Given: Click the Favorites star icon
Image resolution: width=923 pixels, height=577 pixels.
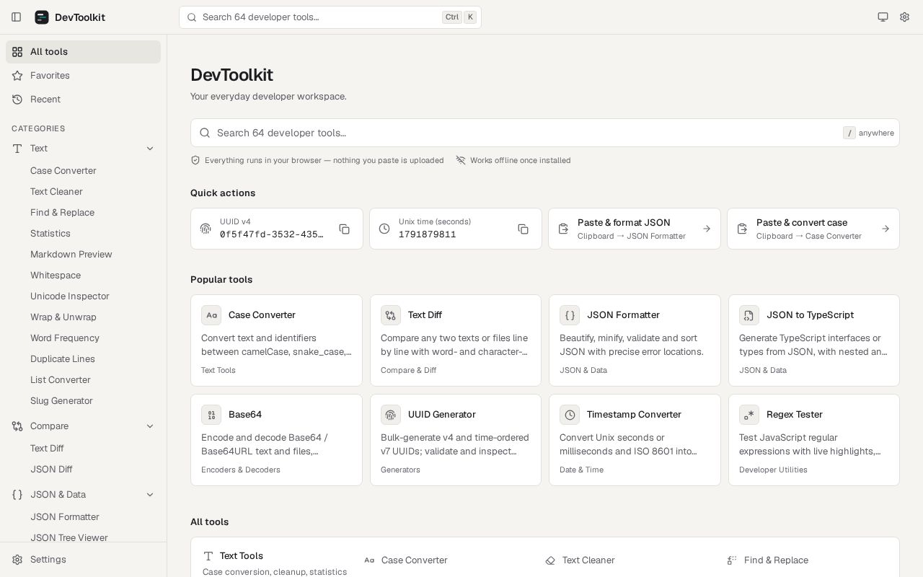Looking at the screenshot, I should [17, 76].
